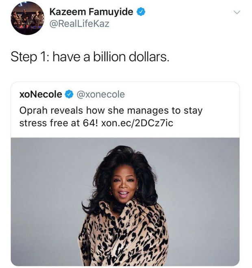Click the verified badge beside Kazeem Famuyide
252x268 pixels.
141,12
